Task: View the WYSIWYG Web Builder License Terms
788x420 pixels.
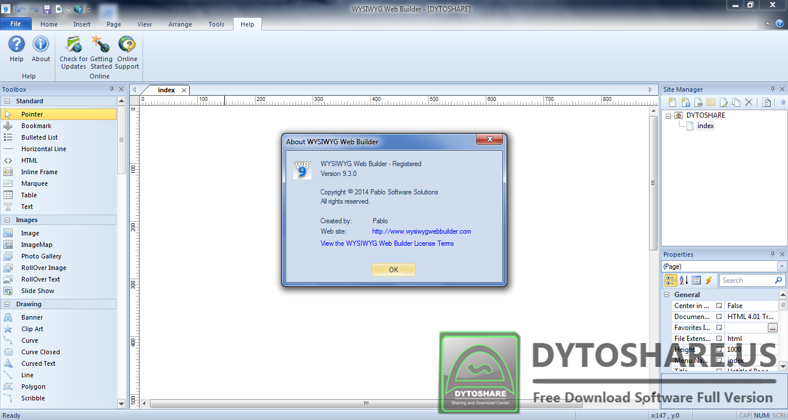Action: coord(387,243)
